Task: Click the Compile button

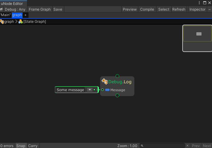Action: click(147, 9)
